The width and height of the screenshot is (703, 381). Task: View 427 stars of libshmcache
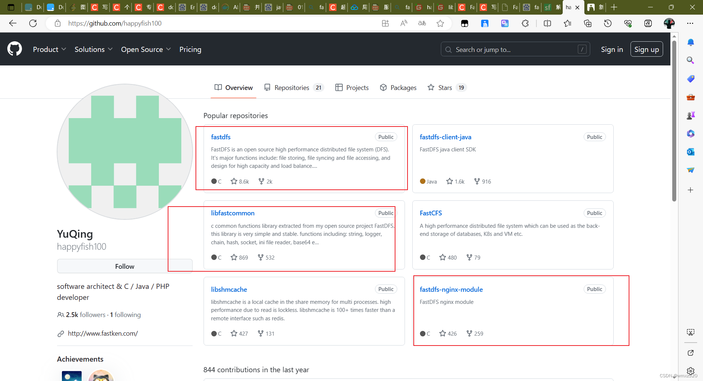coord(239,333)
